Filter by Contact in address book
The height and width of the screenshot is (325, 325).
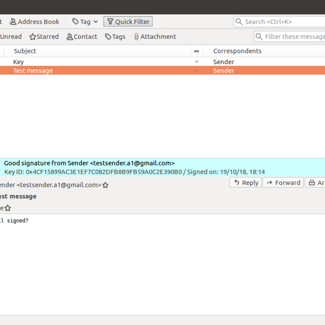[x=82, y=36]
